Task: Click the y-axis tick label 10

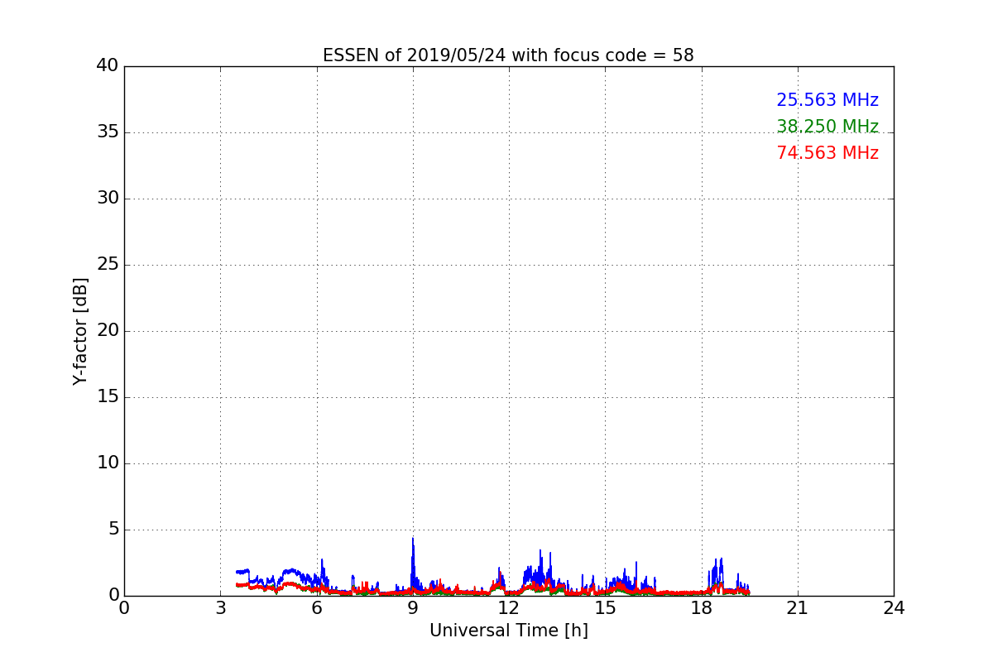Action: [x=108, y=463]
